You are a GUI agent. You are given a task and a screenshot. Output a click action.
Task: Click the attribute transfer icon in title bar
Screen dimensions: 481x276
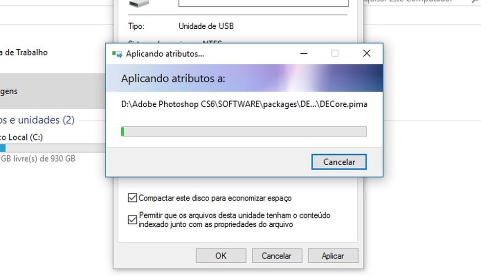(116, 54)
